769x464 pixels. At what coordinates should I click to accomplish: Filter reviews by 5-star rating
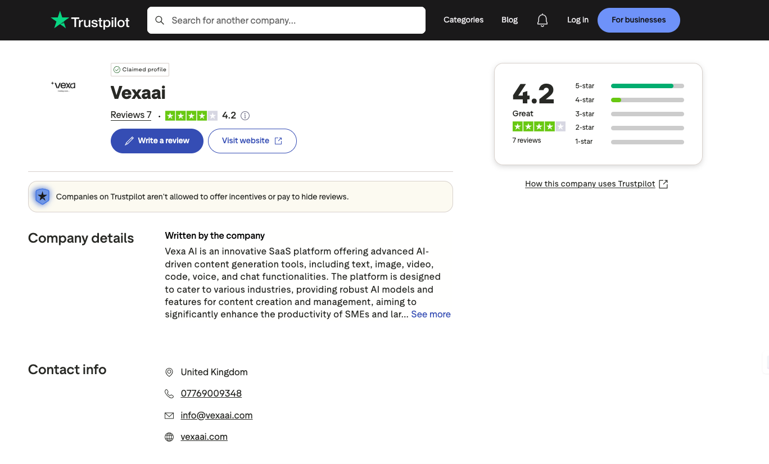click(629, 86)
